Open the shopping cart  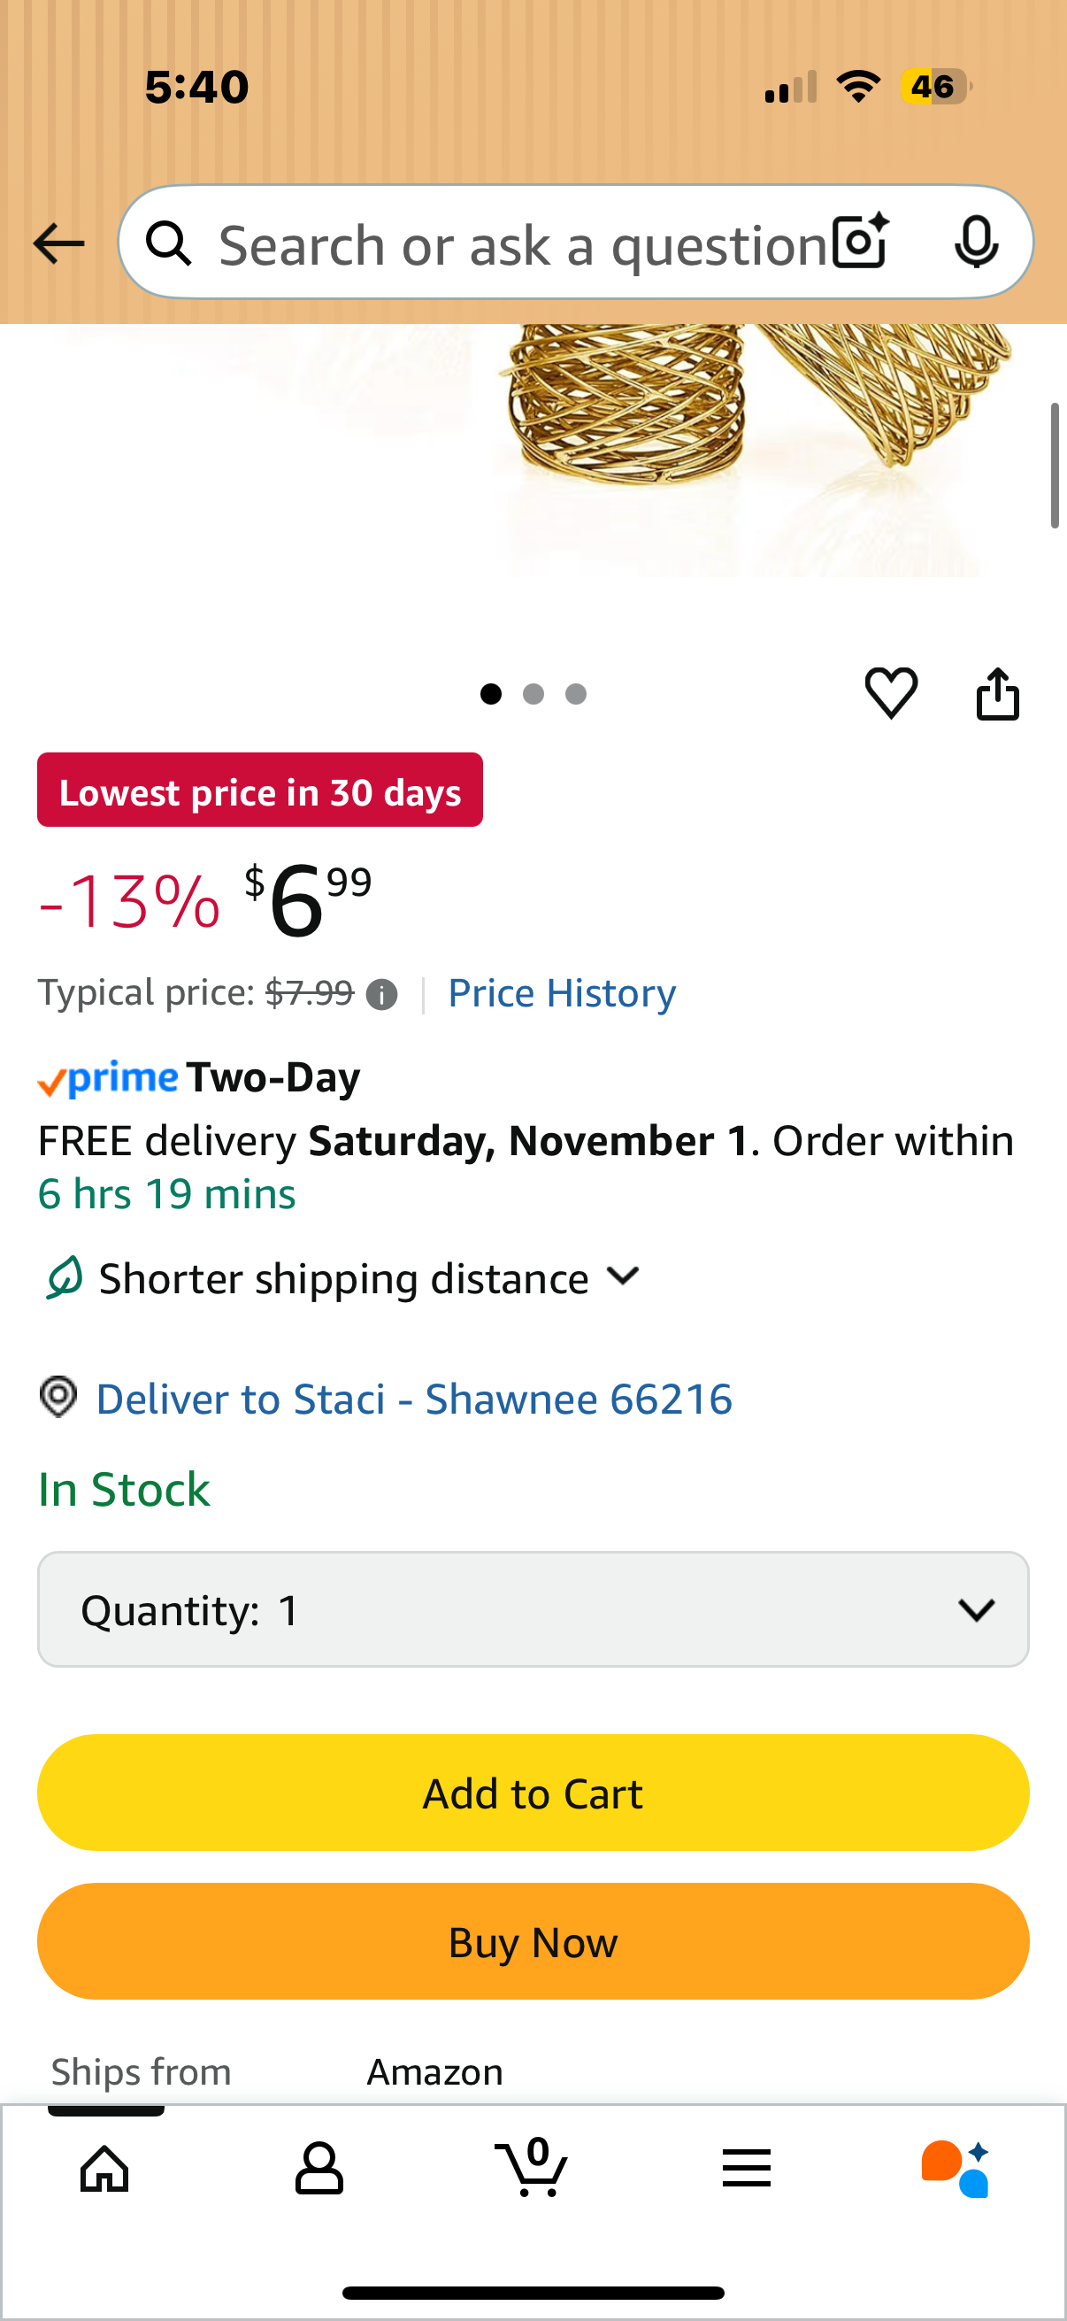tap(532, 2168)
